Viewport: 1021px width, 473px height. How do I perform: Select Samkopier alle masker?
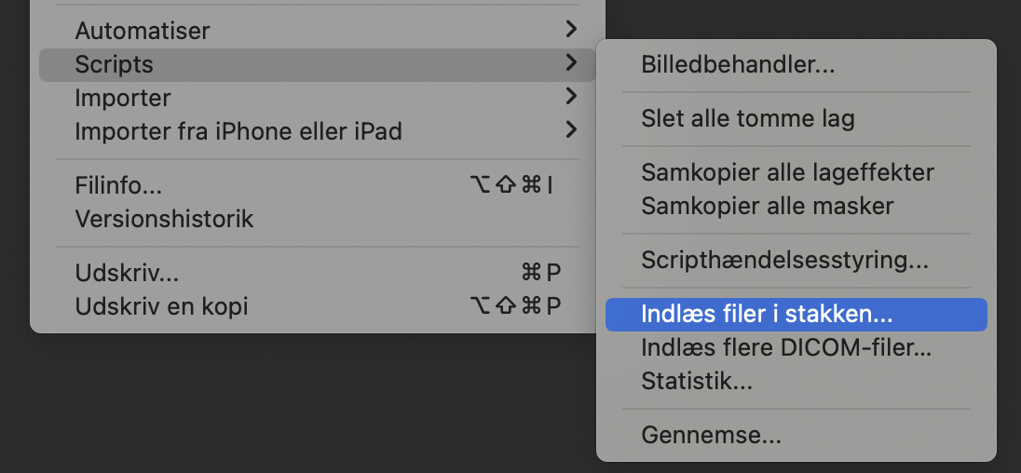pos(767,206)
